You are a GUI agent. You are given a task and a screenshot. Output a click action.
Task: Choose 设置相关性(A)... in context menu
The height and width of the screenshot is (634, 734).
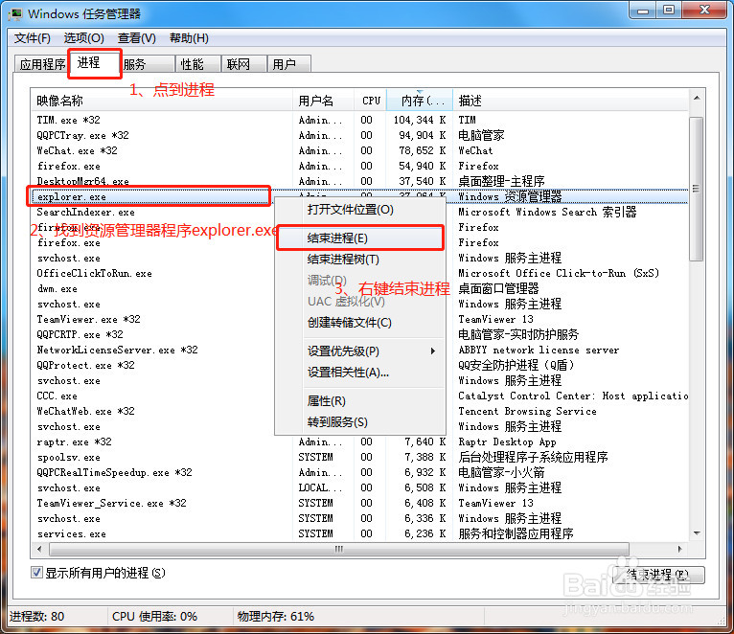tap(359, 372)
